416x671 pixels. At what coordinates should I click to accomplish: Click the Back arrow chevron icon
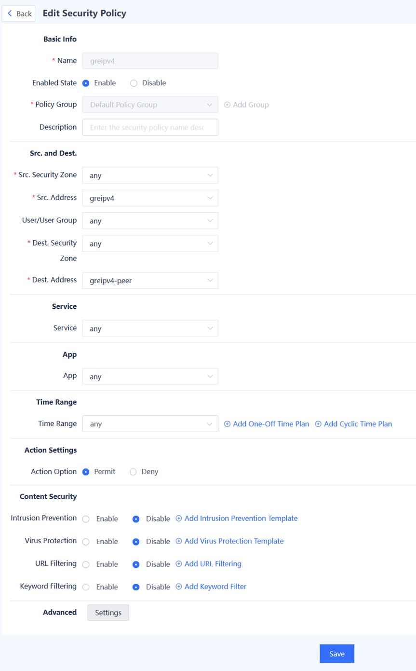[10, 14]
